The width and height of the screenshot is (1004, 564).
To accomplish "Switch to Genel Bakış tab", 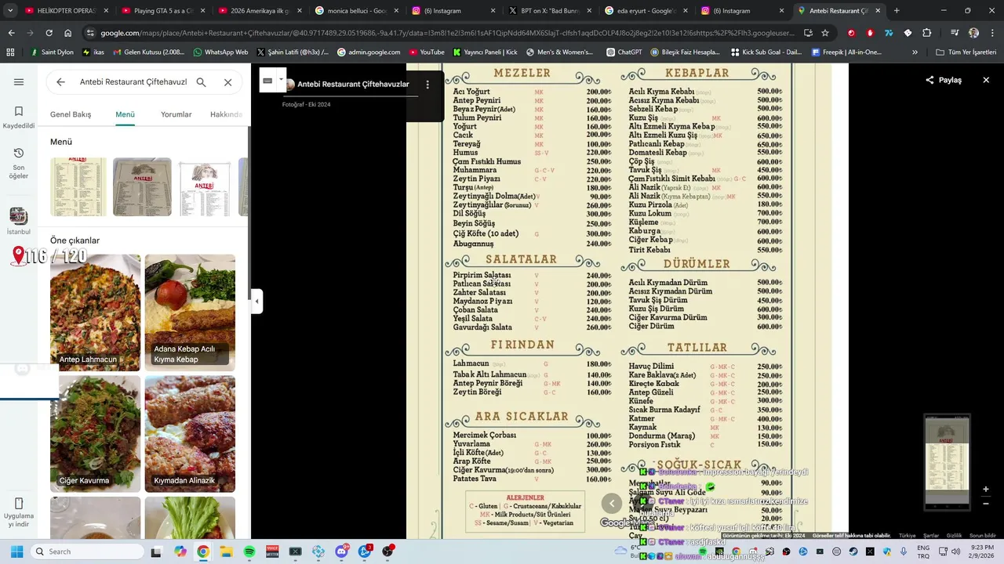I will (71, 114).
